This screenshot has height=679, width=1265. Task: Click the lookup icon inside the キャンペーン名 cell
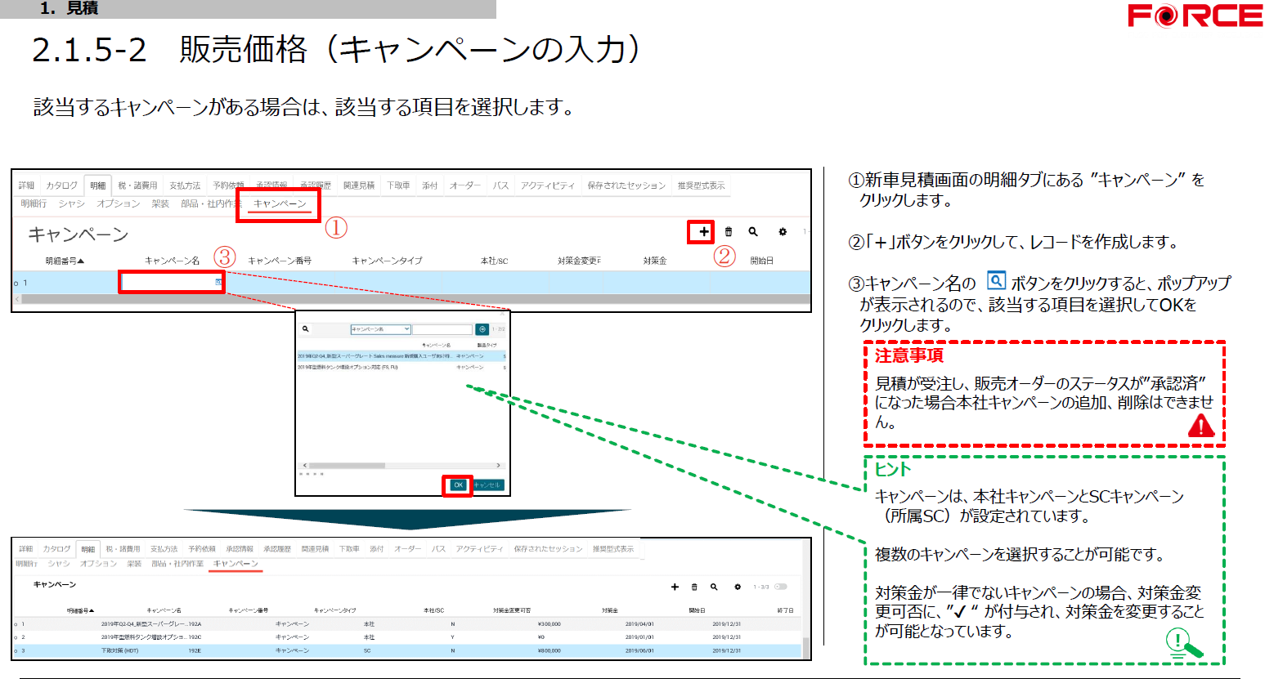pyautogui.click(x=218, y=283)
